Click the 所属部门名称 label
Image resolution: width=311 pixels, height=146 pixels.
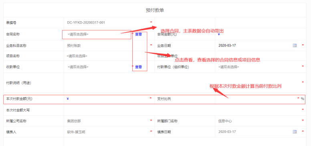point(168,121)
